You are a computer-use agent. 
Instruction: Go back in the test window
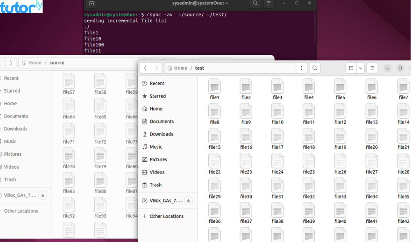click(x=145, y=68)
